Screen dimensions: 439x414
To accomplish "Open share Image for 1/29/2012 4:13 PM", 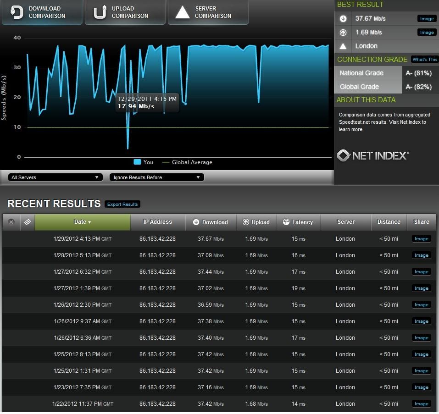I will point(422,239).
